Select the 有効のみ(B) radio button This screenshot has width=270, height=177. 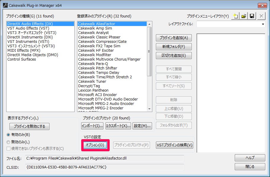point(8,135)
